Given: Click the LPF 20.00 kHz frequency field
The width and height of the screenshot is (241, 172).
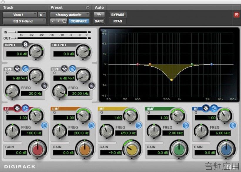Looking at the screenshot, I should 79,93.
